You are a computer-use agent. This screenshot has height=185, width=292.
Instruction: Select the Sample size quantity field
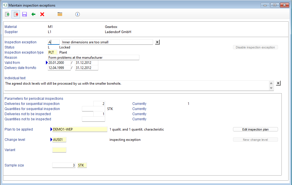pyautogui.click(x=64, y=165)
